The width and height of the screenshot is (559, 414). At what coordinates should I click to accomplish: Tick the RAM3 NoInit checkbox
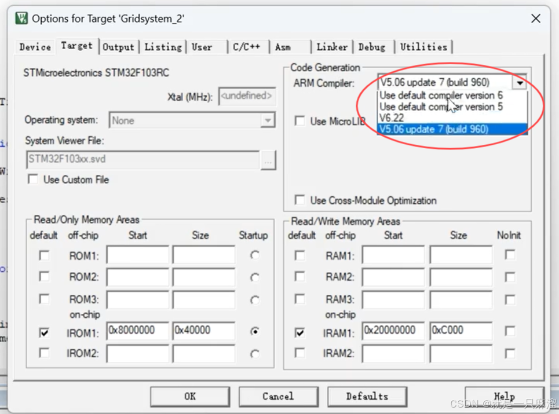[510, 299]
